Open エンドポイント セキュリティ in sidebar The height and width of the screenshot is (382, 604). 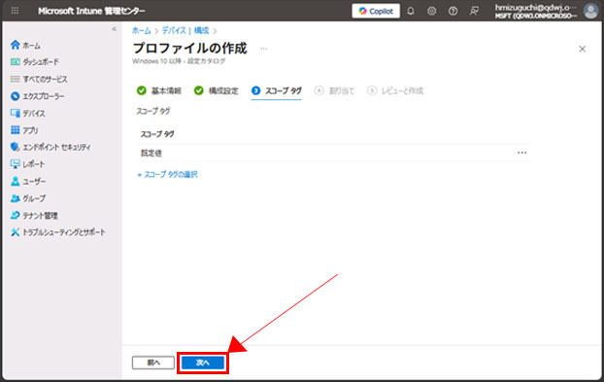coord(50,147)
